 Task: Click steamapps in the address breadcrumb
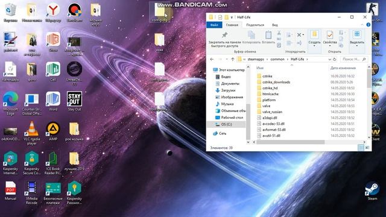coord(256,59)
